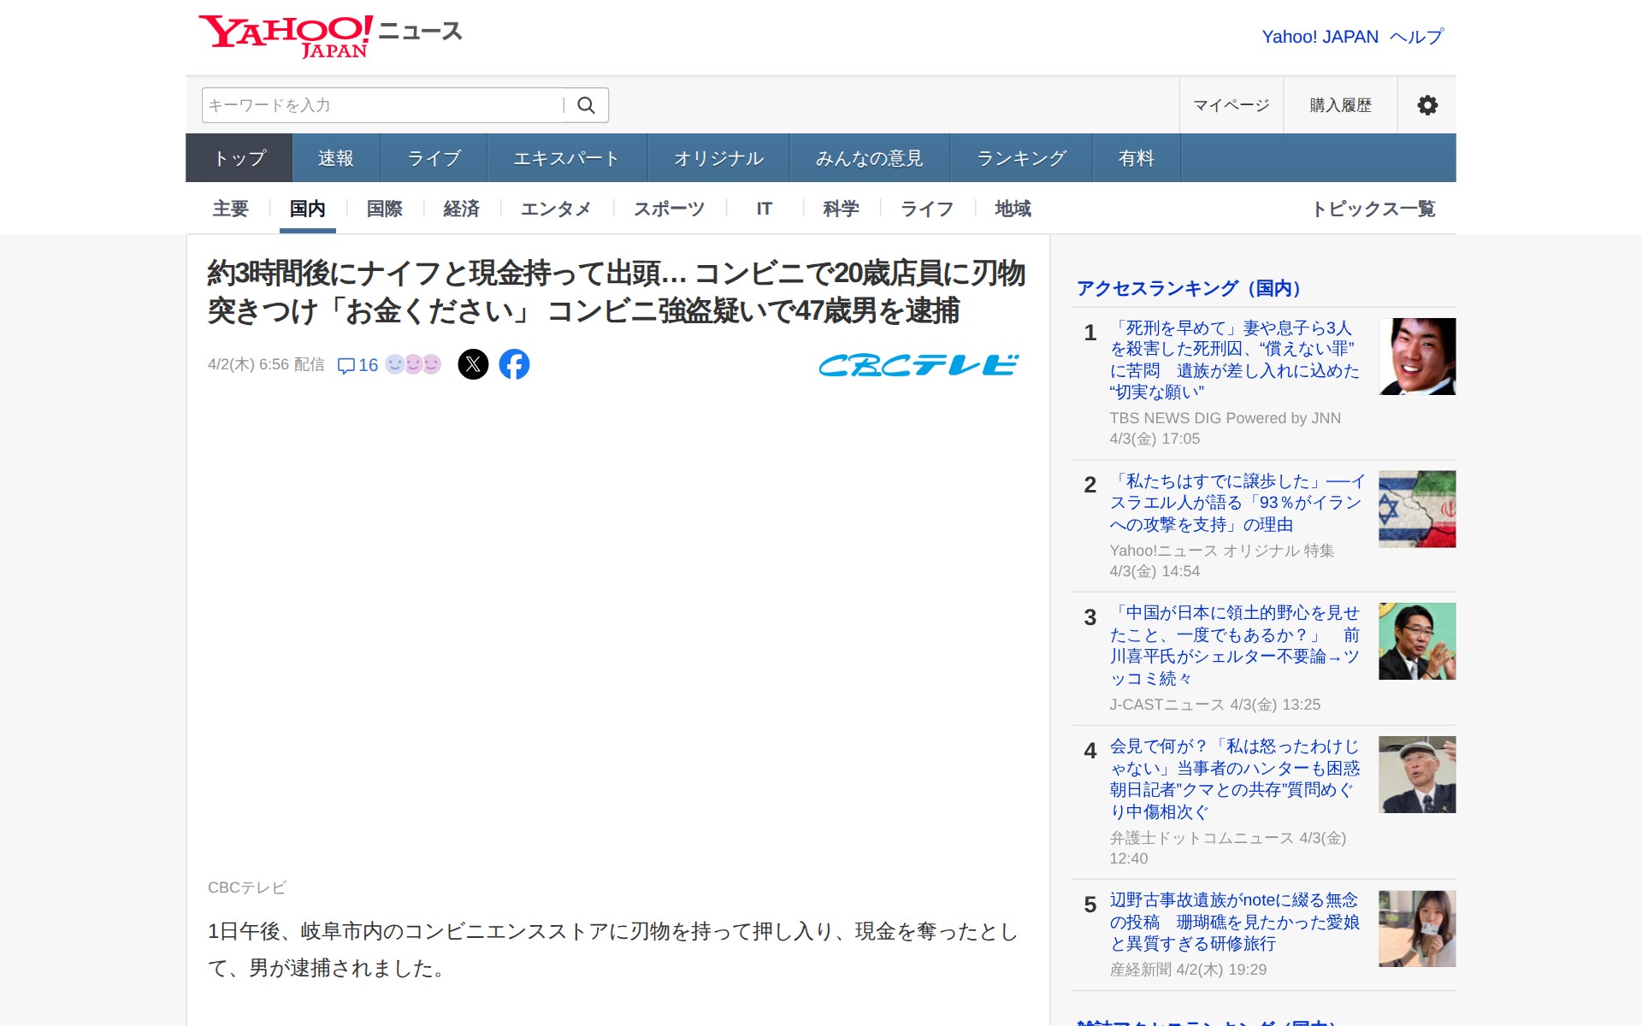Viewport: 1642px width, 1026px height.
Task: Share article on X
Action: click(x=473, y=364)
